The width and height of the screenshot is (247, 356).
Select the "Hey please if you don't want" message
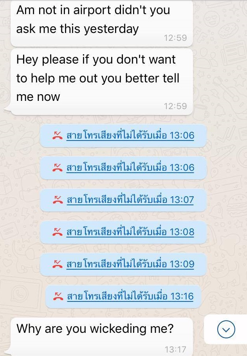102,82
